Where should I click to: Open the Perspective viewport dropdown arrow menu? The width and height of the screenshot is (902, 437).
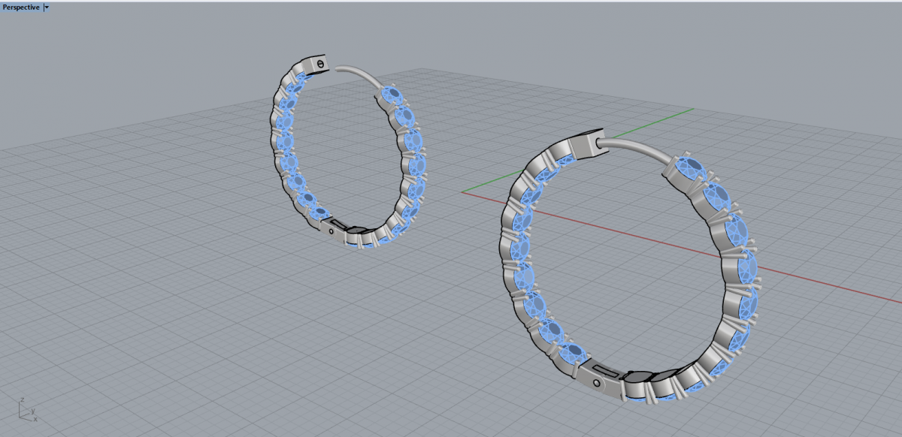click(x=47, y=7)
